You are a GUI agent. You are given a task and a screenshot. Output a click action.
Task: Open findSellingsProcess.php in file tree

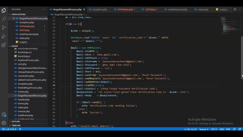tap(30, 88)
